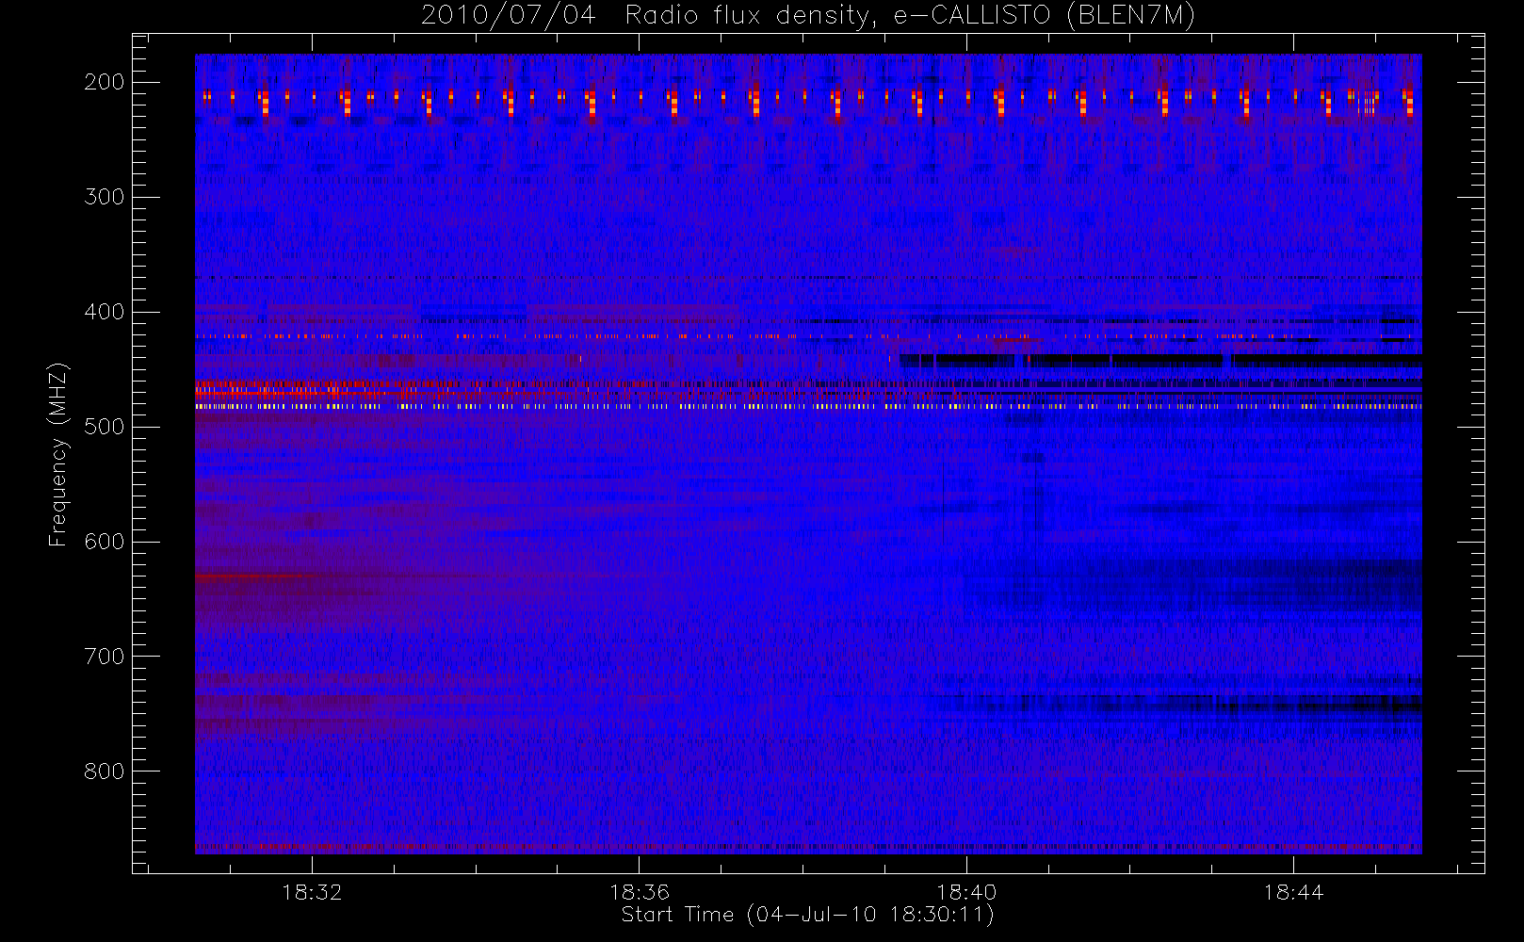Click the time tick label "18:40"
The height and width of the screenshot is (942, 1524).
[x=966, y=892]
